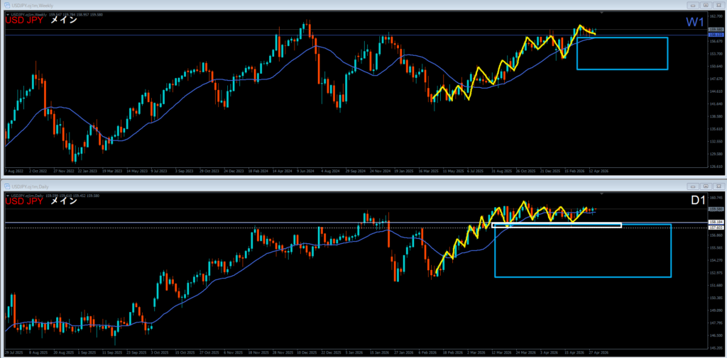Image resolution: width=727 pixels, height=358 pixels.
Task: Close the USDJPY Weekly chart window
Action: click(x=718, y=5)
